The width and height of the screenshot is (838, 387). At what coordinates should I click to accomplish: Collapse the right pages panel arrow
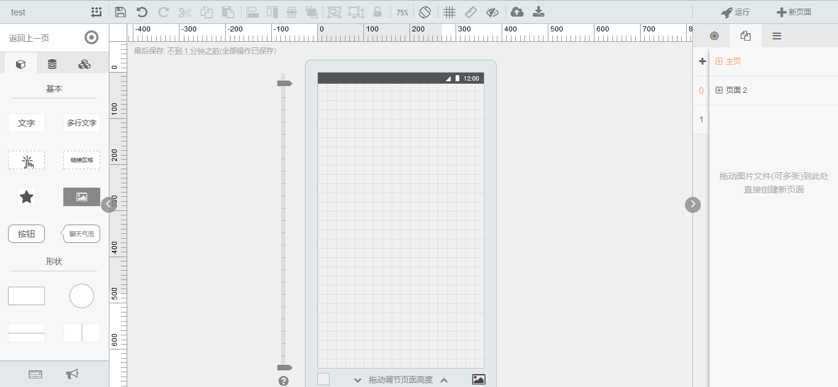pyautogui.click(x=693, y=204)
